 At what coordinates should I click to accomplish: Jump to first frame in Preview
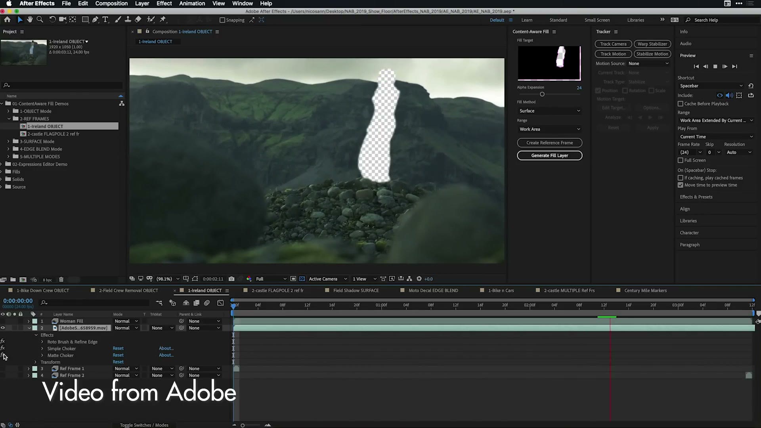[696, 67]
